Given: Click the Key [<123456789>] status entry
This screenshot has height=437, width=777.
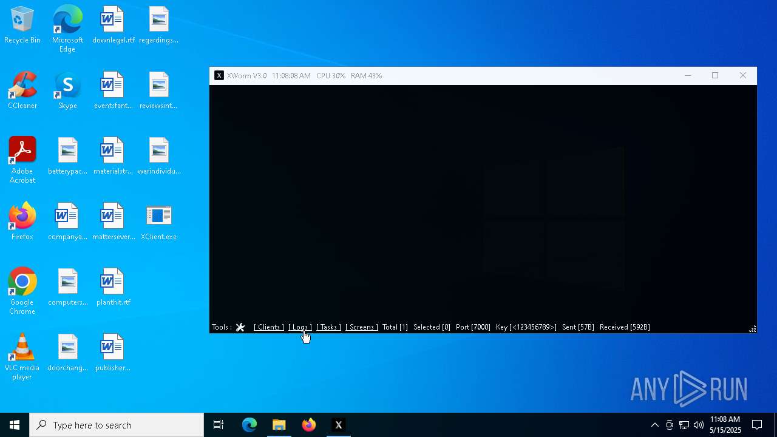Looking at the screenshot, I should (526, 327).
